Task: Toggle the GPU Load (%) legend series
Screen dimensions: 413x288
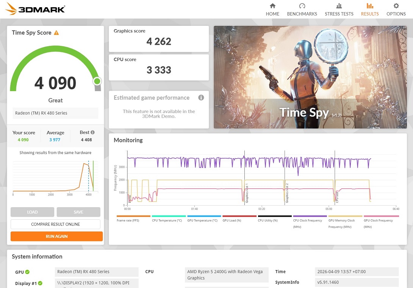Action: [232, 220]
